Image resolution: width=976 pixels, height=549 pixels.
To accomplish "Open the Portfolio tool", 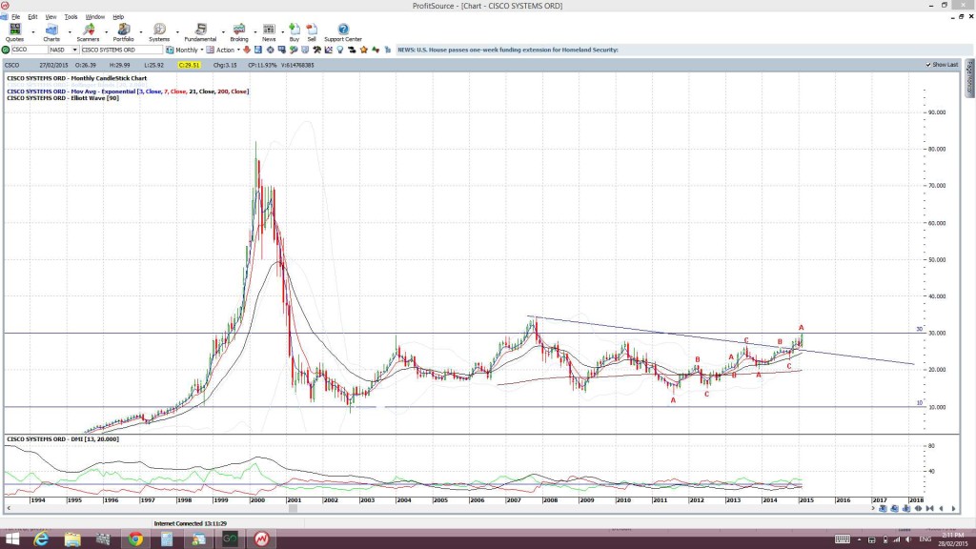I will point(123,32).
